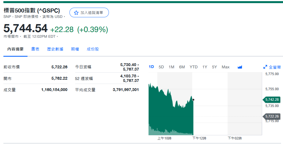Screen dimensions: 283x146
Task: Select the 1D chart range
Action: (x=151, y=67)
